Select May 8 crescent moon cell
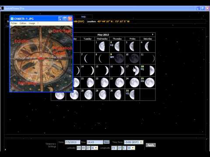 point(102,58)
